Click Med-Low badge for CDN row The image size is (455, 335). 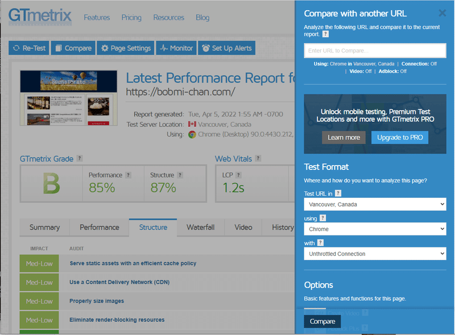point(39,283)
